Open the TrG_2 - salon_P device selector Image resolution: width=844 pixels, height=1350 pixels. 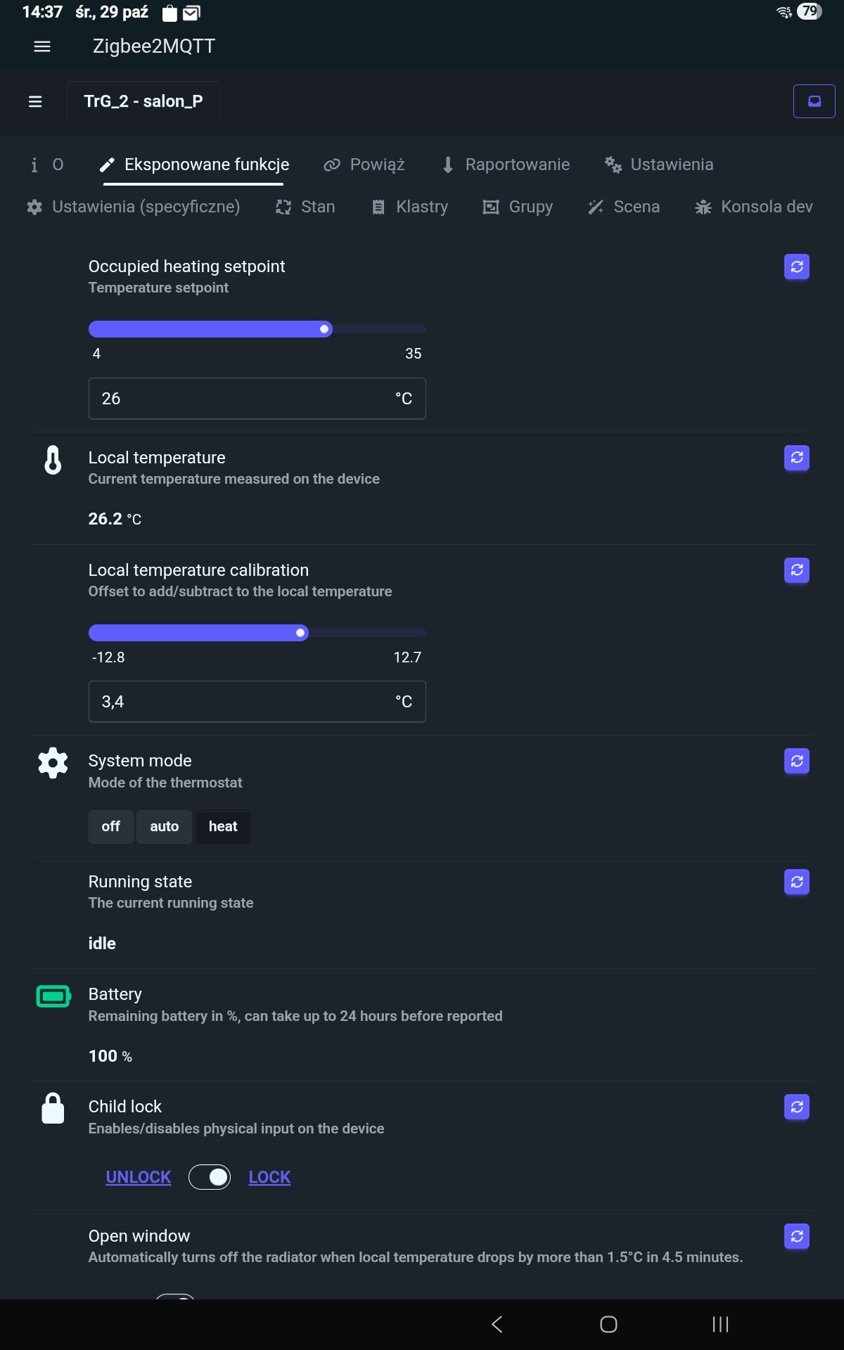(143, 101)
